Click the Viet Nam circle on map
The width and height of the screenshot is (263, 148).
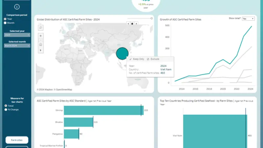[x=122, y=54]
